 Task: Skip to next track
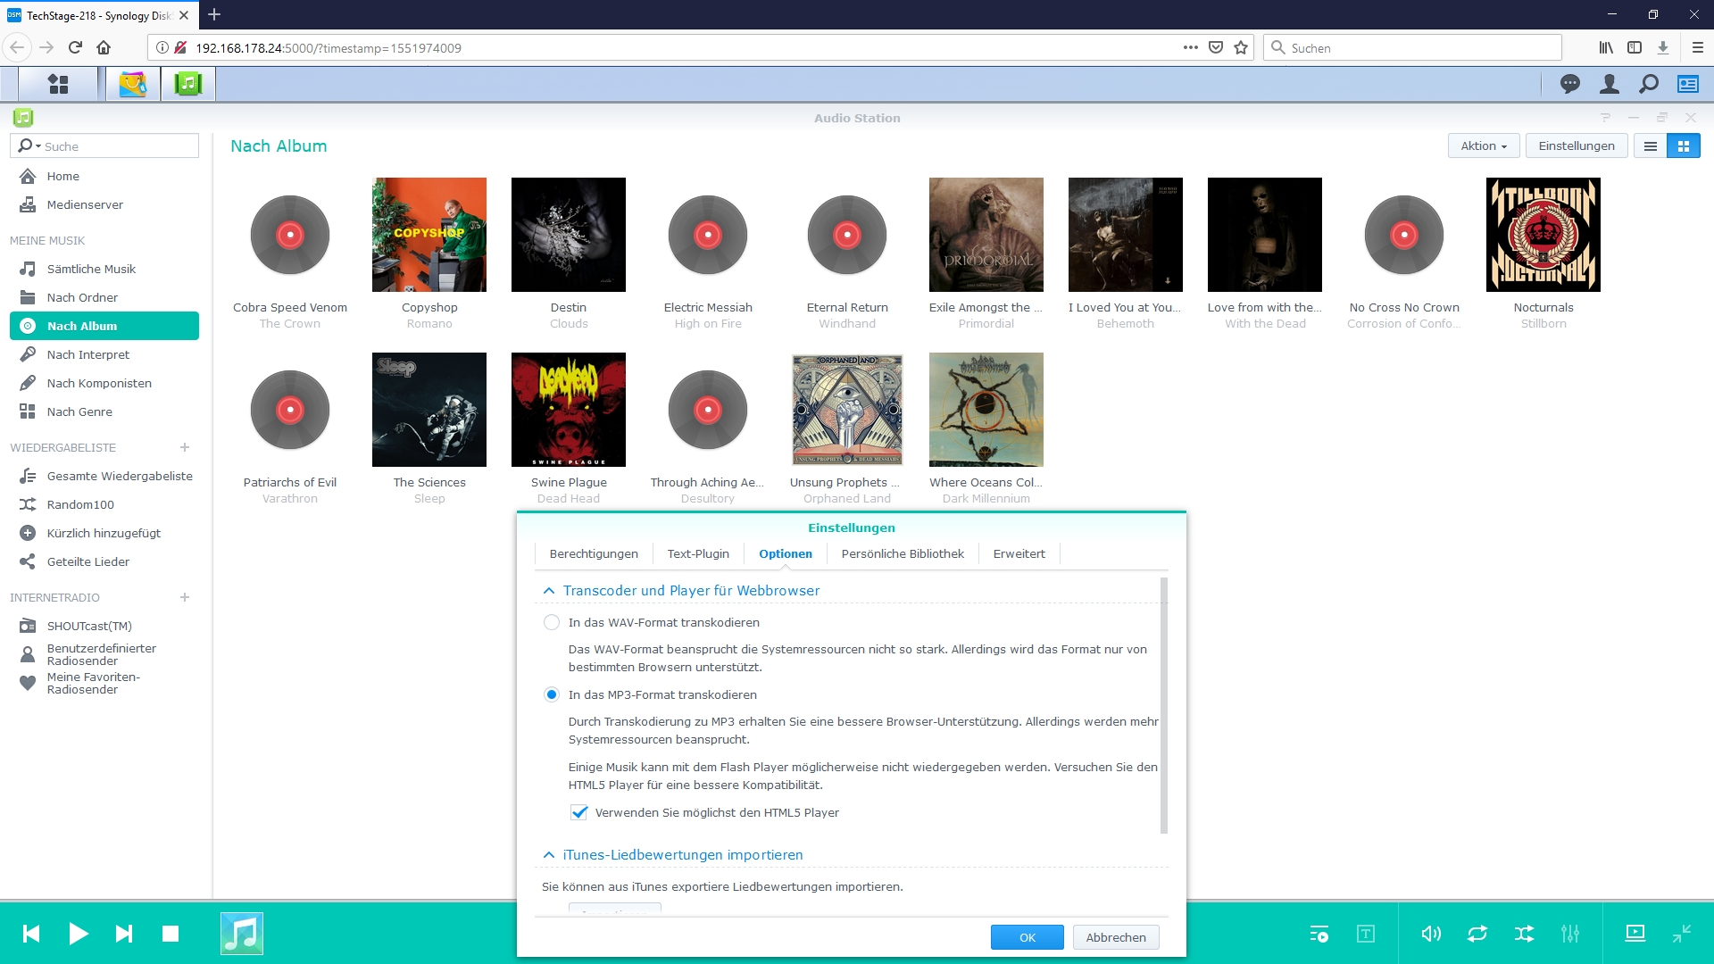tap(124, 934)
